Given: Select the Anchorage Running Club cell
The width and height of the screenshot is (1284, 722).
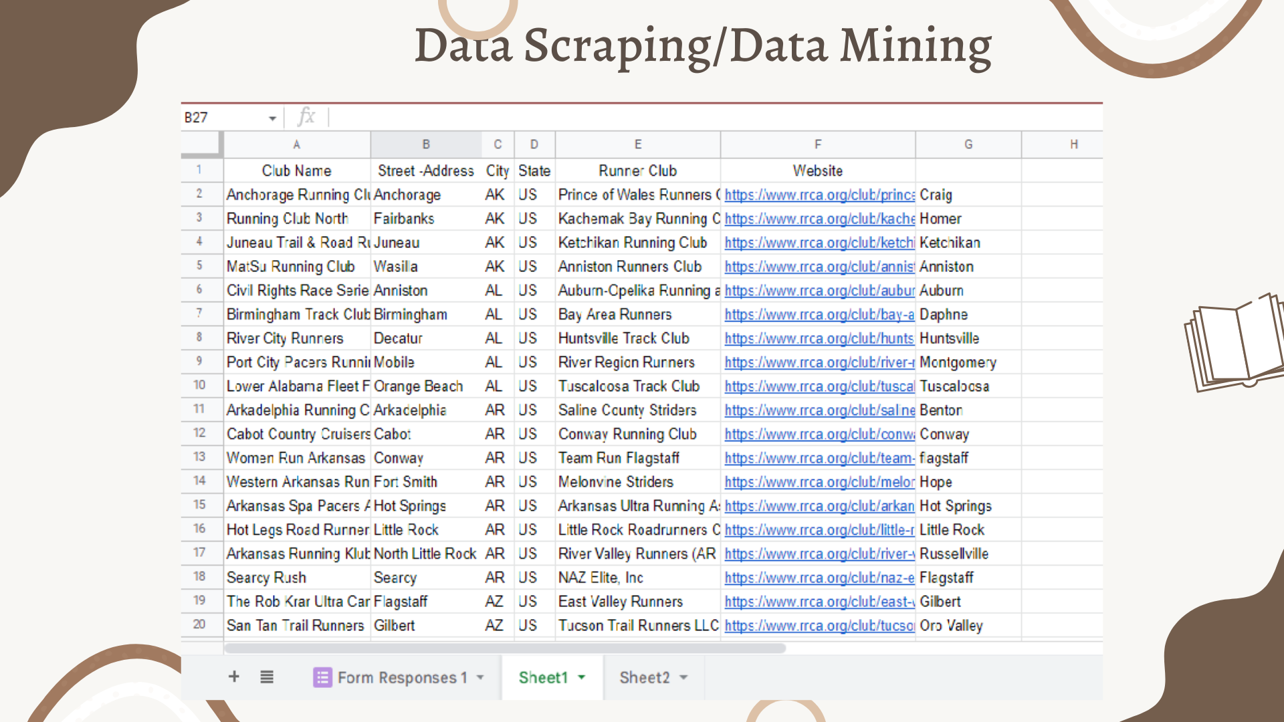Looking at the screenshot, I should (297, 195).
